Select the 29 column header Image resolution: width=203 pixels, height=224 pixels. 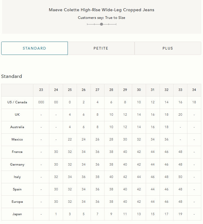click(x=125, y=90)
